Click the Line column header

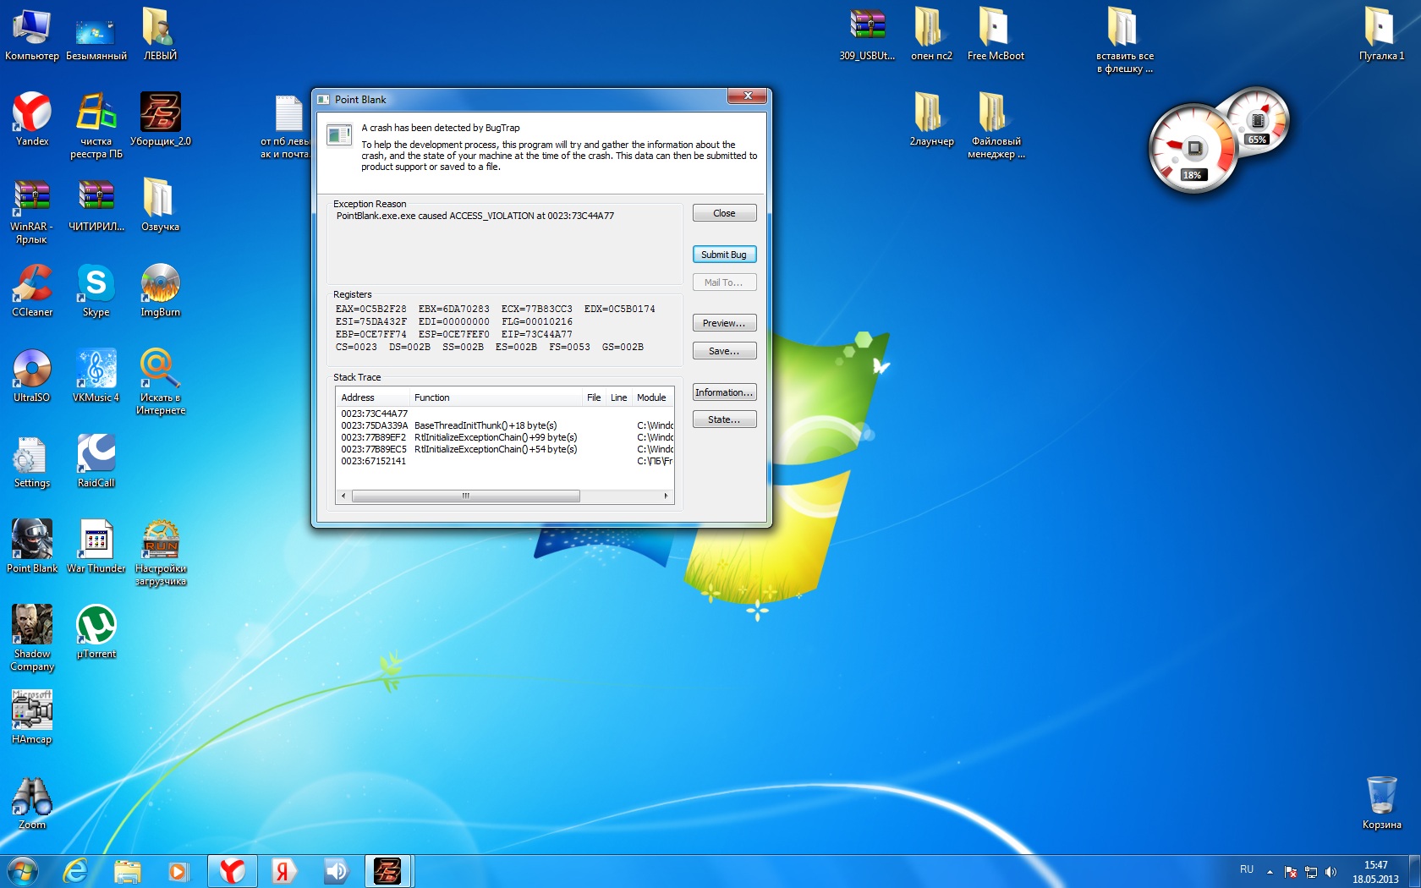pyautogui.click(x=619, y=397)
